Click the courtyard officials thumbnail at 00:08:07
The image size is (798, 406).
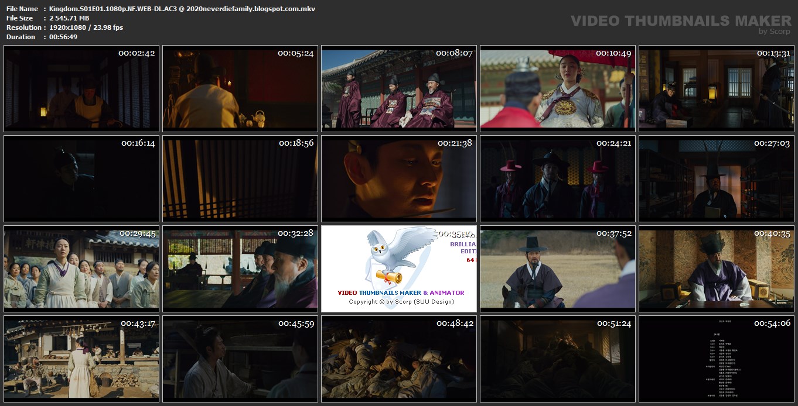(398, 88)
